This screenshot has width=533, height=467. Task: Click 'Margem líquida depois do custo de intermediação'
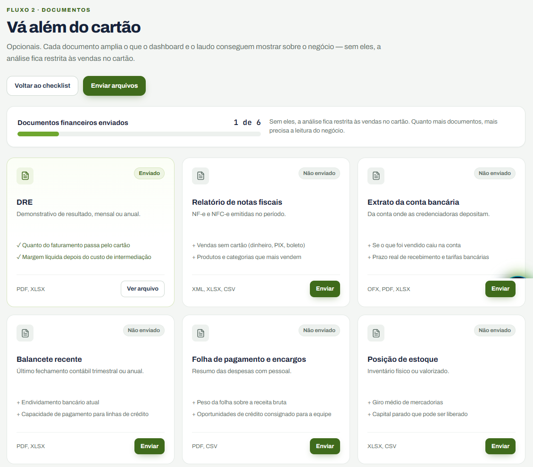[x=84, y=257]
